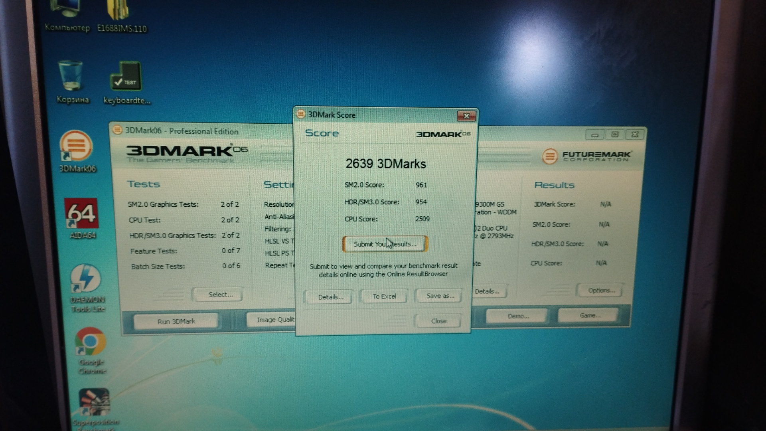Launch the 3DMark06 desktop shortcut
The width and height of the screenshot is (766, 431).
77,152
